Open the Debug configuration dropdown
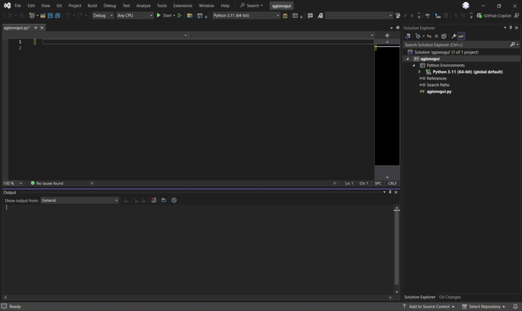Screen dimensions: 522x311 103,15
